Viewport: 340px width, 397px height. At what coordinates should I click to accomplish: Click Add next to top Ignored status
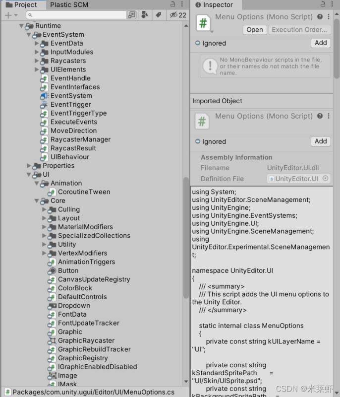coord(321,43)
